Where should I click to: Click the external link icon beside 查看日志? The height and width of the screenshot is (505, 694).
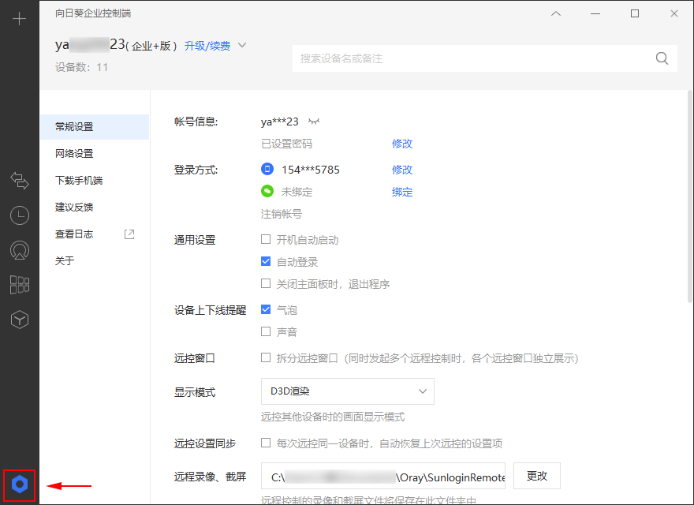tap(129, 234)
